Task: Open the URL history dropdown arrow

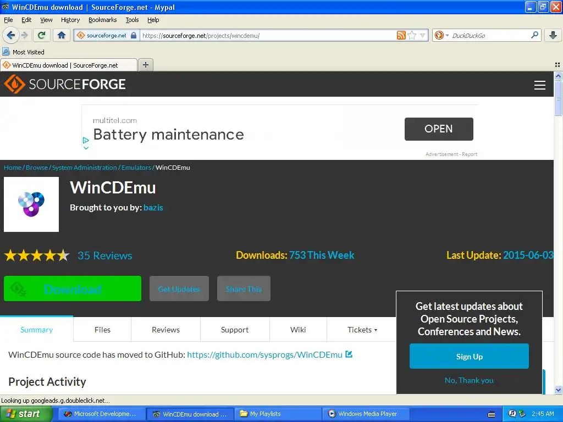Action: (422, 35)
